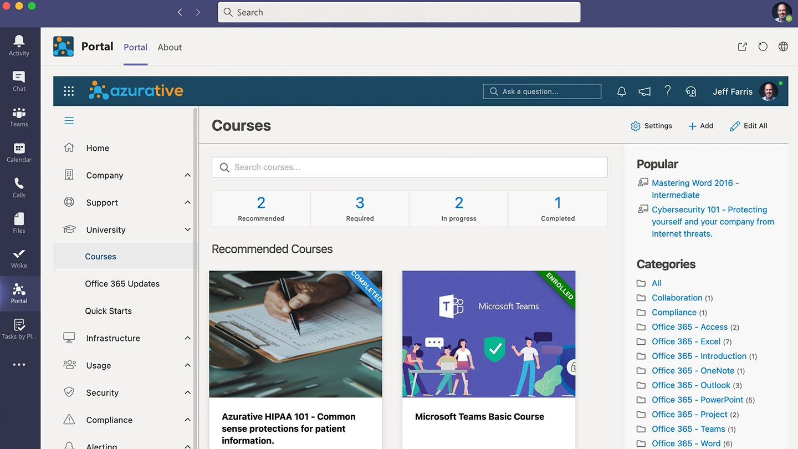Filter by Office 365 - Outlook category
Image resolution: width=798 pixels, height=449 pixels.
[x=691, y=385]
